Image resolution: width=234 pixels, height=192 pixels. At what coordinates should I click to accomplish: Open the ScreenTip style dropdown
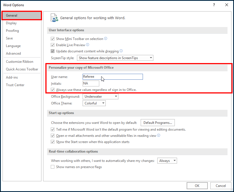pyautogui.click(x=151, y=58)
